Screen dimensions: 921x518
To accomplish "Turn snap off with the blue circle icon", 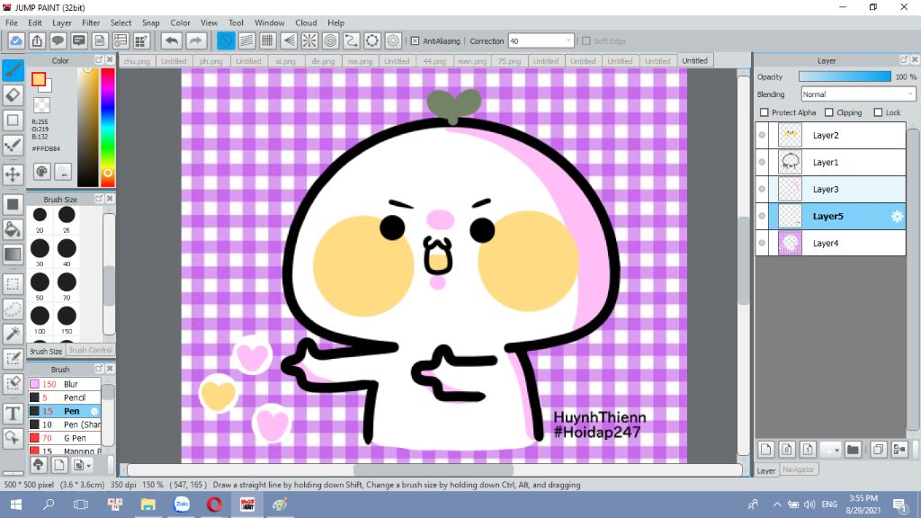I will pos(226,40).
